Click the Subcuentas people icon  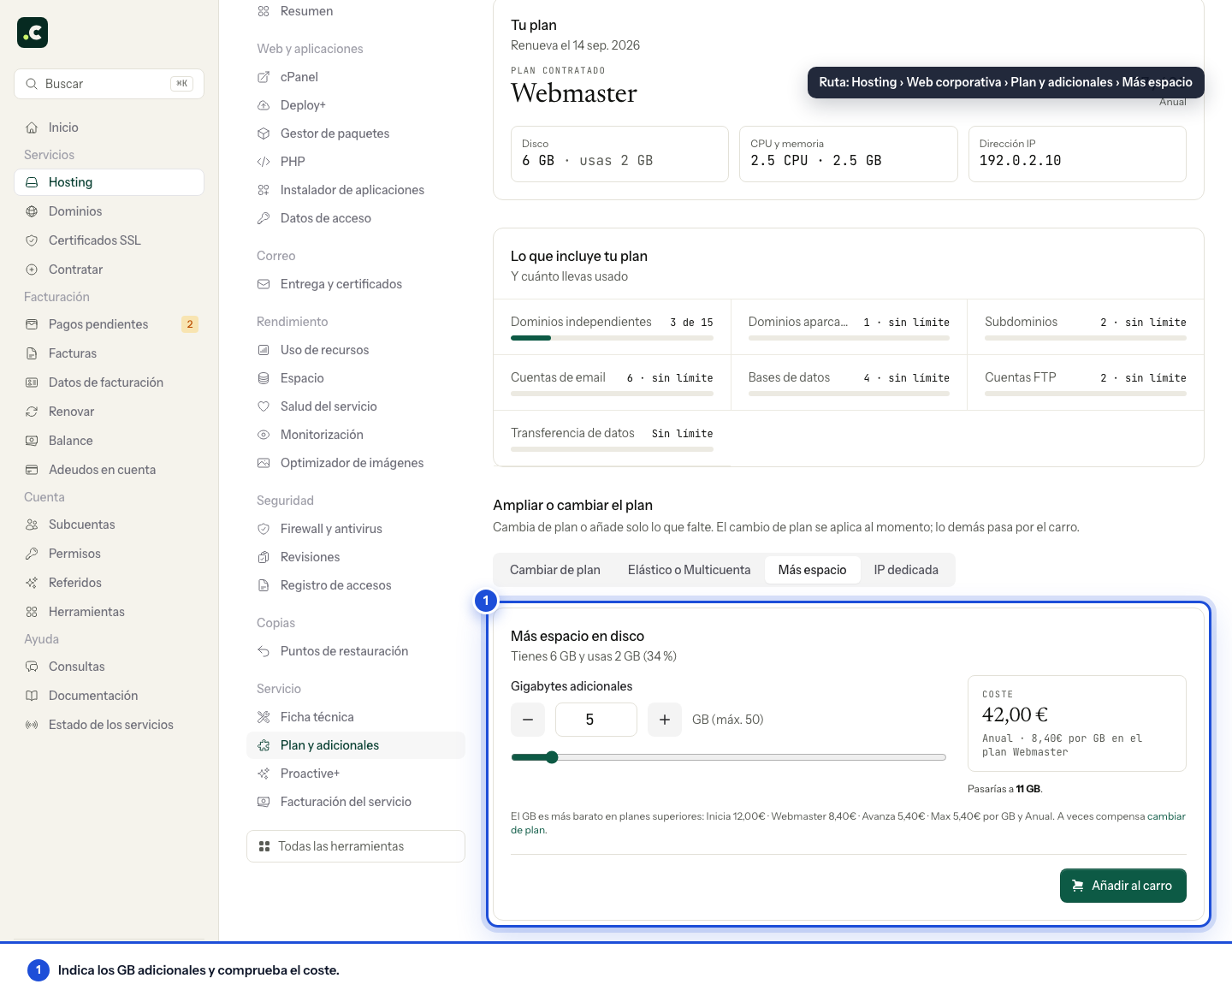pos(32,525)
